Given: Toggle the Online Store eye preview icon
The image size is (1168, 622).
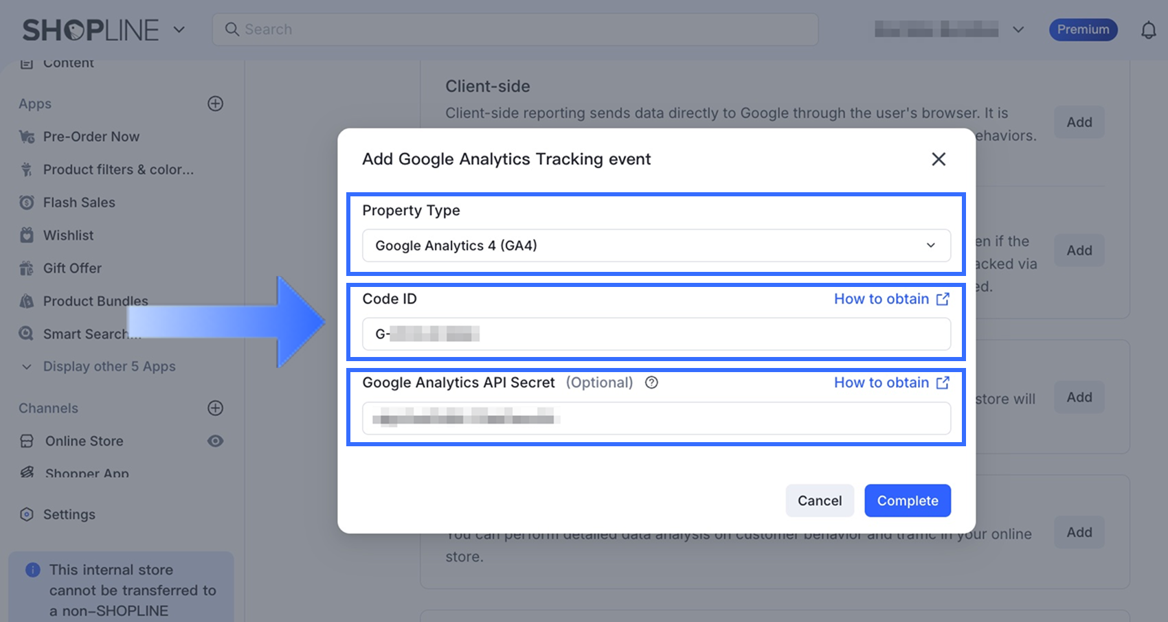Looking at the screenshot, I should coord(215,441).
